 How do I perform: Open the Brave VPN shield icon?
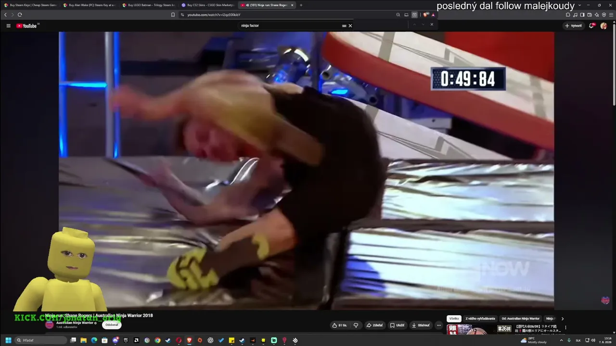604,15
